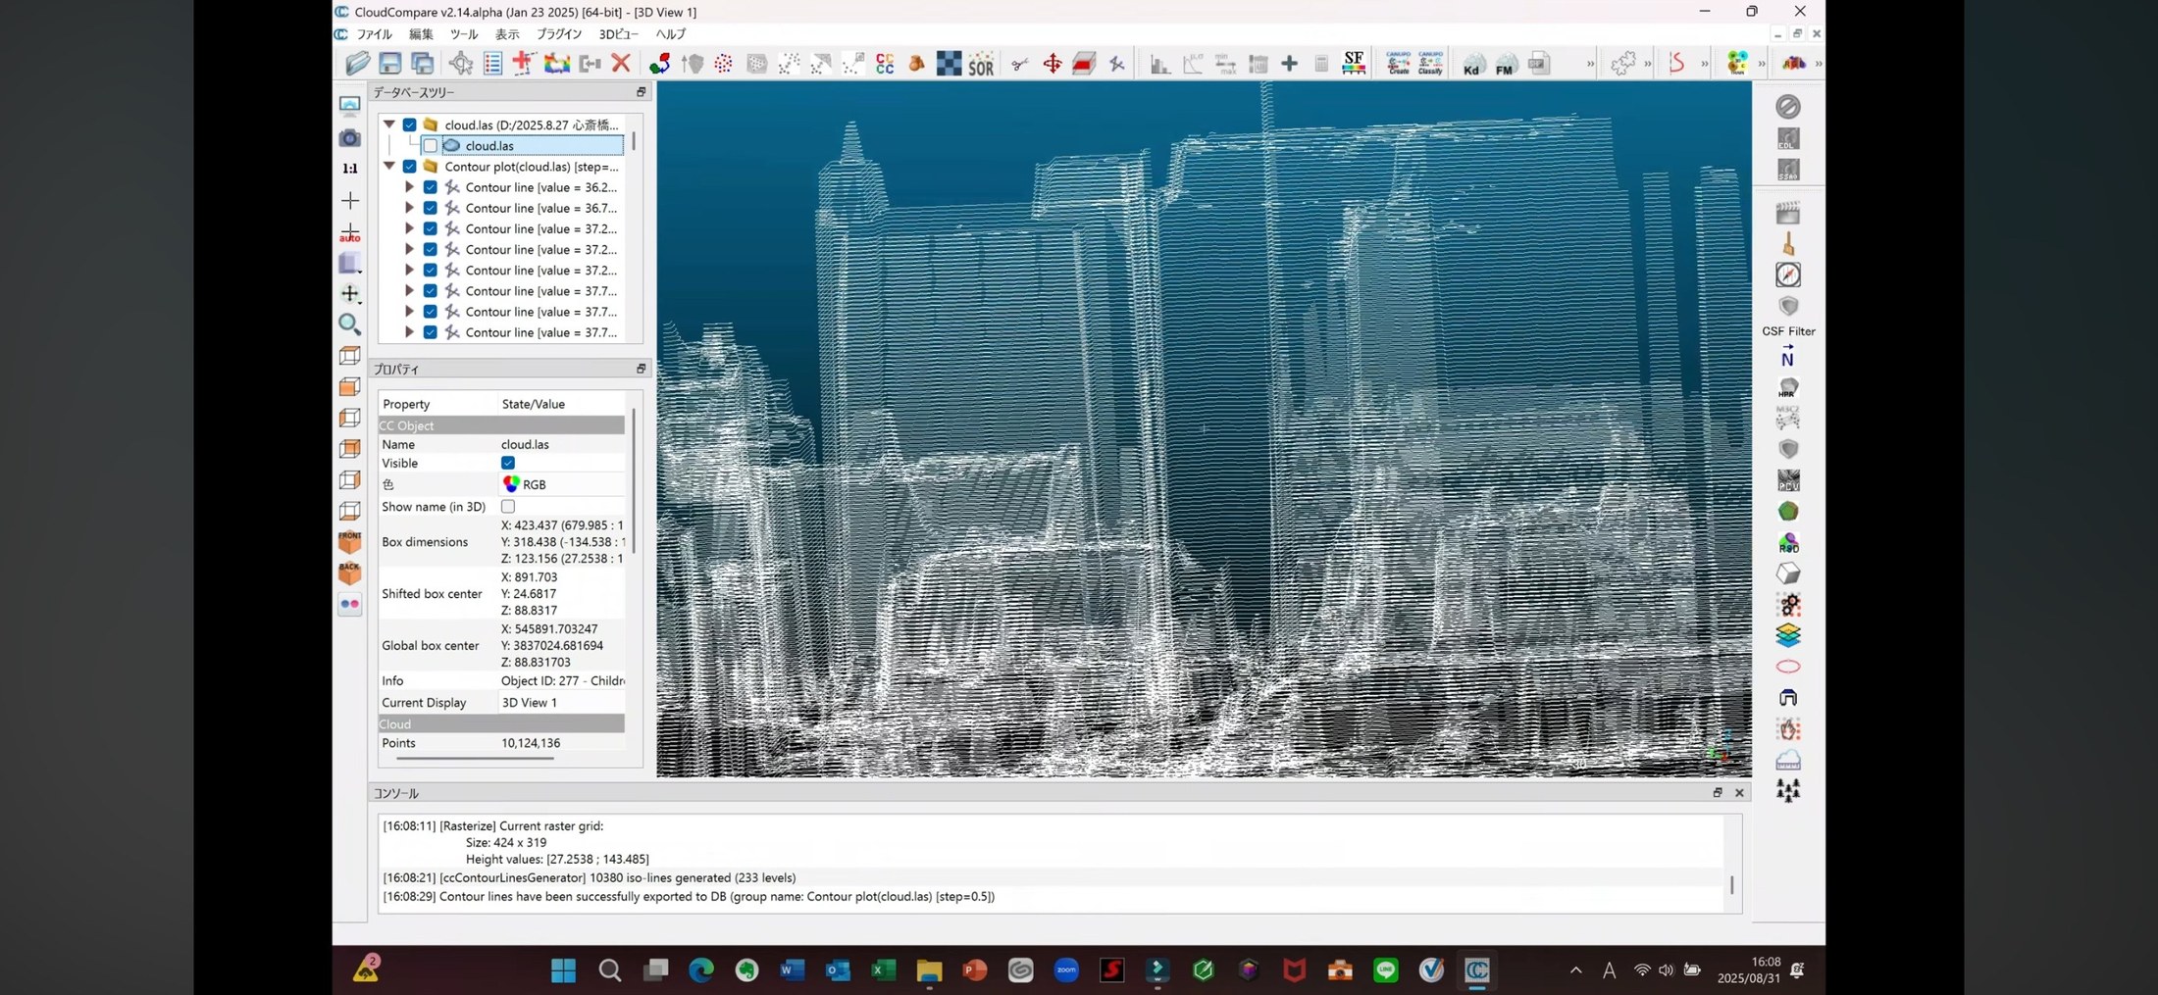This screenshot has height=995, width=2158.
Task: Open the RGB color property dropdown
Action: pos(562,484)
